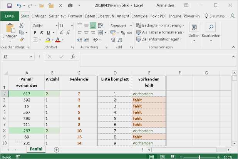Align text left in cell
The image size is (238, 159).
click(80, 32)
